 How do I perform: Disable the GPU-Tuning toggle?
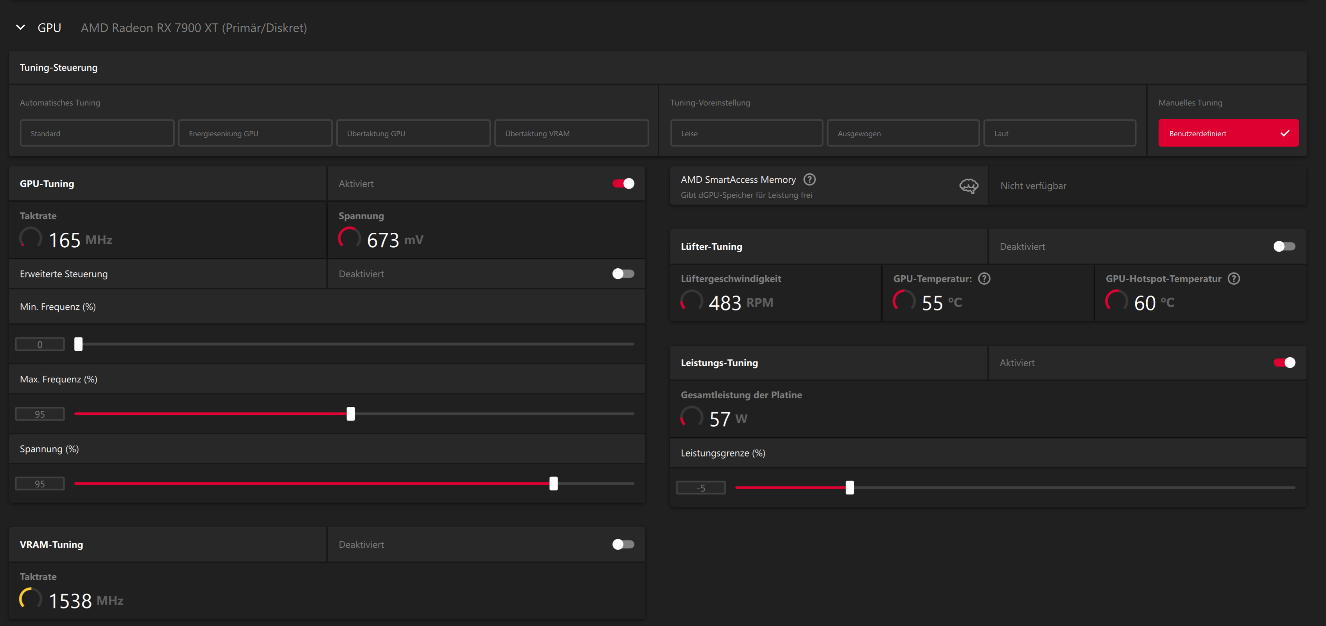(623, 184)
